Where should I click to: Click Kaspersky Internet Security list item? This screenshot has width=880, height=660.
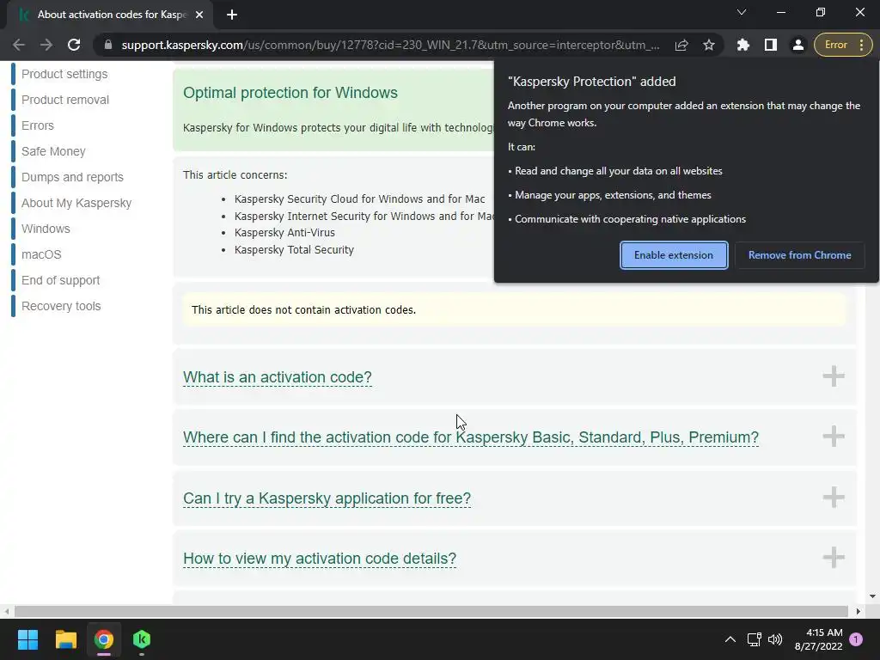point(364,216)
